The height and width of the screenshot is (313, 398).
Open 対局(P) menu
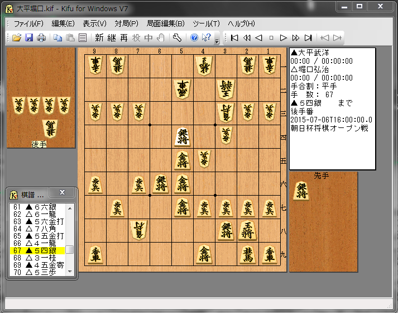click(126, 23)
